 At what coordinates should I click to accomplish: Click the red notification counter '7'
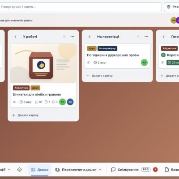pyautogui.click(x=155, y=170)
